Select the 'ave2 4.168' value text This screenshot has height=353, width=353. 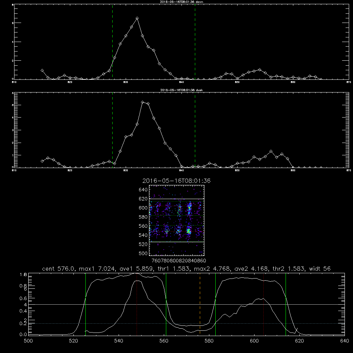point(251,269)
